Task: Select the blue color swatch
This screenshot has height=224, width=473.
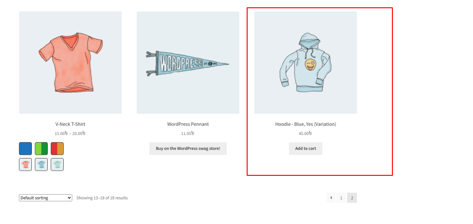Action: pos(25,149)
